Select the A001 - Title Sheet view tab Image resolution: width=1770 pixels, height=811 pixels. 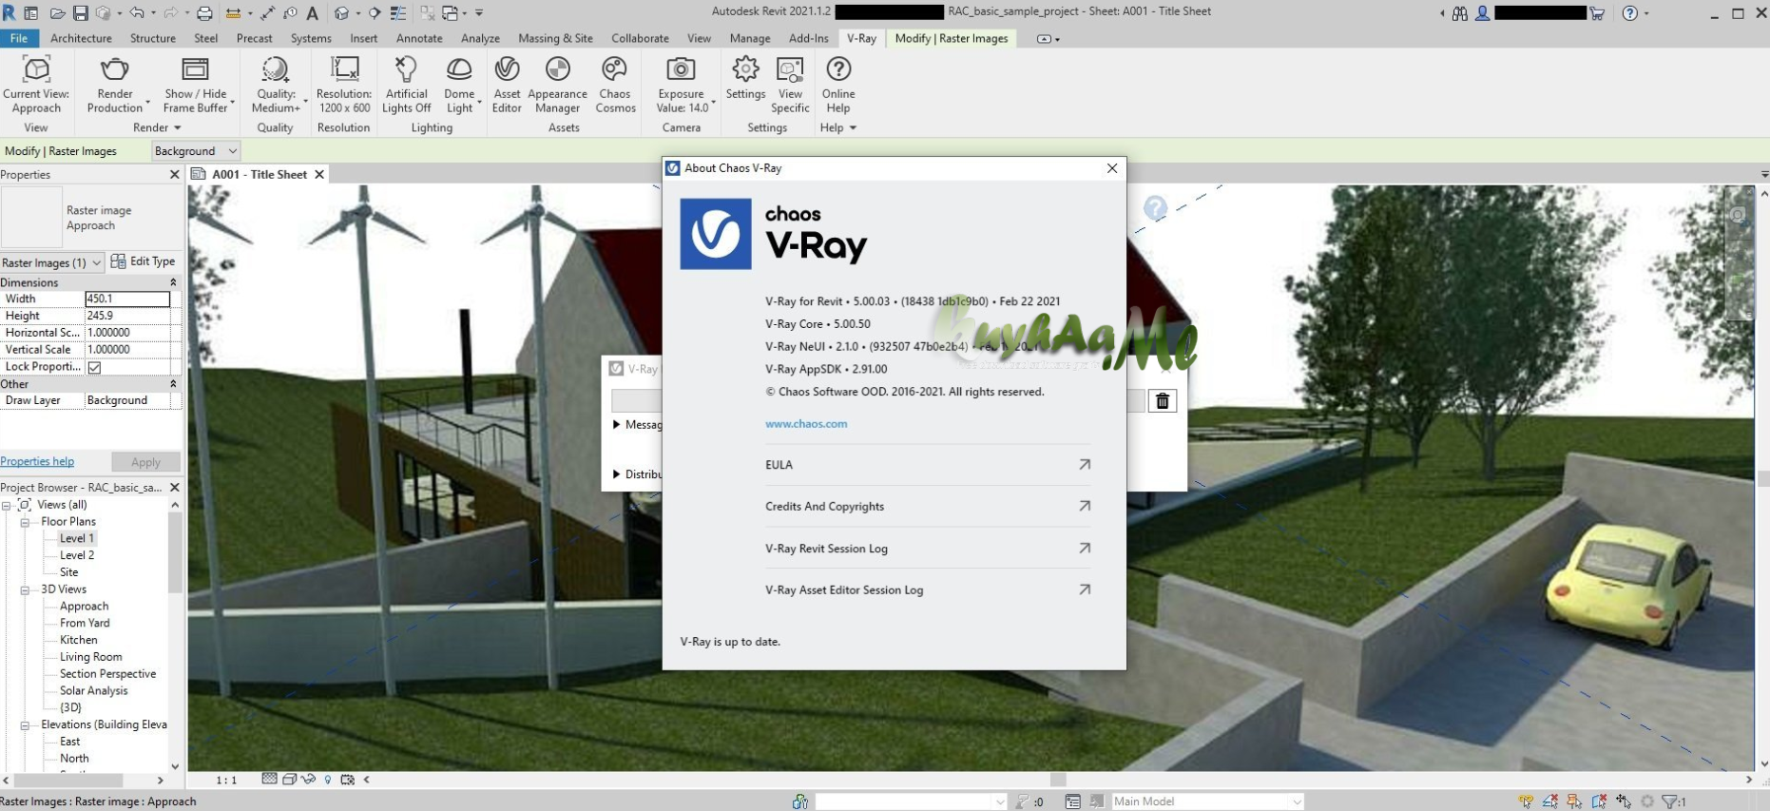tap(260, 174)
